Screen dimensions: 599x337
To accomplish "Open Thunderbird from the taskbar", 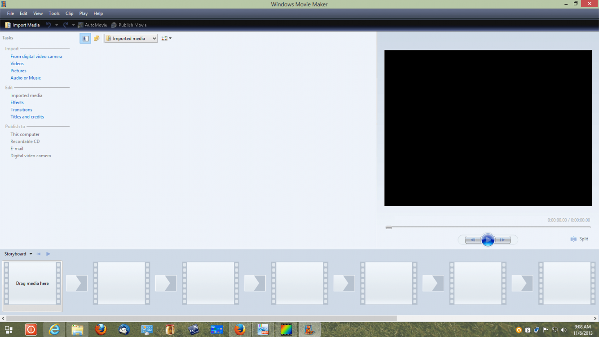I will coord(124,330).
